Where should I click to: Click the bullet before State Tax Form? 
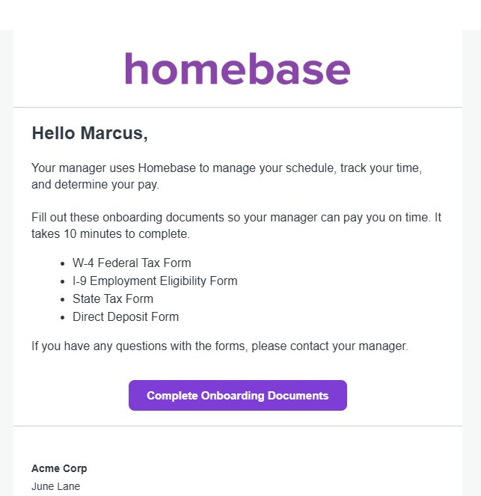pyautogui.click(x=62, y=299)
